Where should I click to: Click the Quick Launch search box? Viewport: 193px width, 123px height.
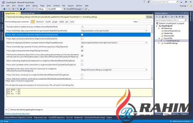[x=165, y=2]
